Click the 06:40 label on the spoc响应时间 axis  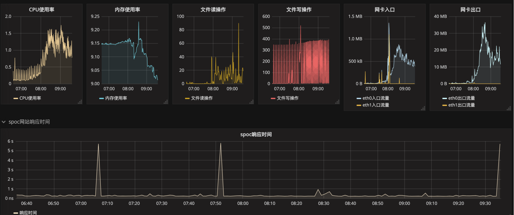click(x=27, y=203)
